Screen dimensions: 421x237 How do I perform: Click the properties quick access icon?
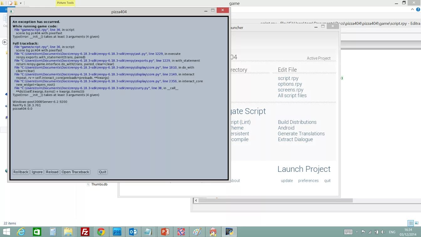point(10,3)
